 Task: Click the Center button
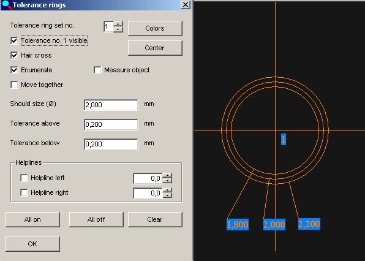point(155,48)
